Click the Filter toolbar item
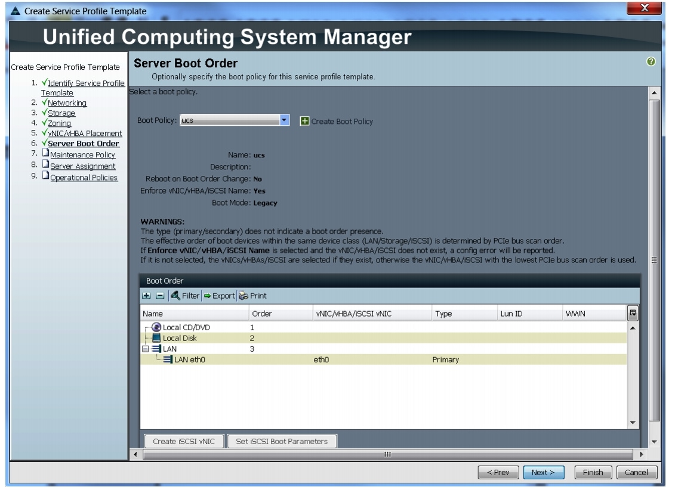The image size is (675, 490). (185, 296)
